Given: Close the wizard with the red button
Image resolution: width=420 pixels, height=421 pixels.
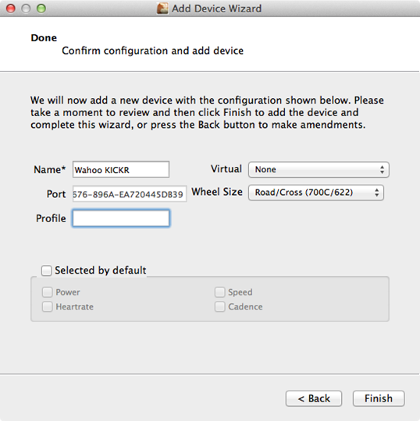Looking at the screenshot, I should 10,9.
